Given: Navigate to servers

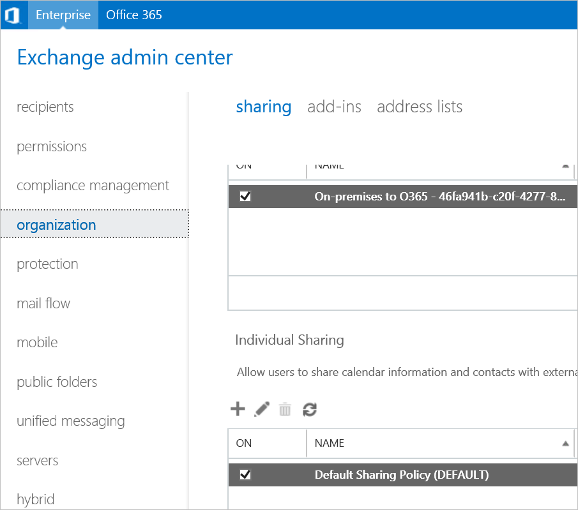Looking at the screenshot, I should (37, 461).
